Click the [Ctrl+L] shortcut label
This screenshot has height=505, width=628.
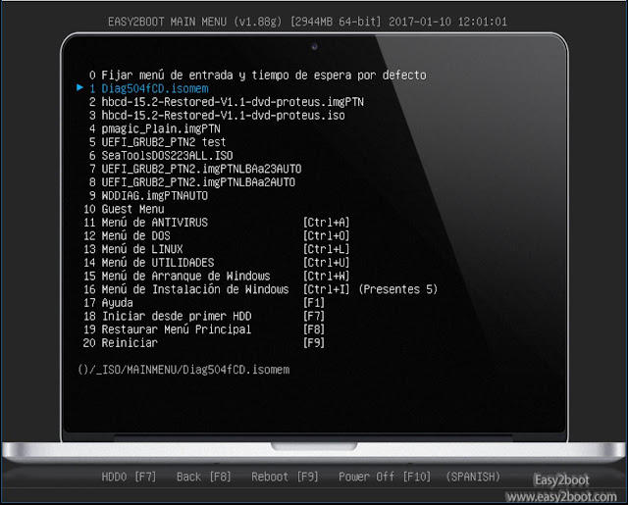(x=326, y=249)
